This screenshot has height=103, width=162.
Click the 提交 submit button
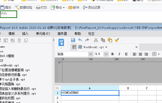[6, 8]
